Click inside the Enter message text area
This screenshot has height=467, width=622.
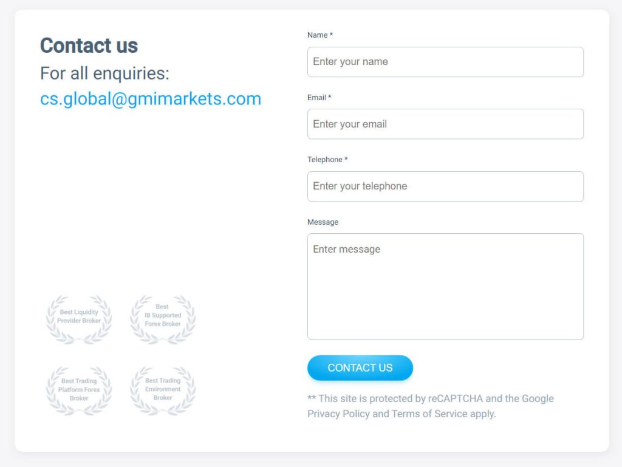445,287
